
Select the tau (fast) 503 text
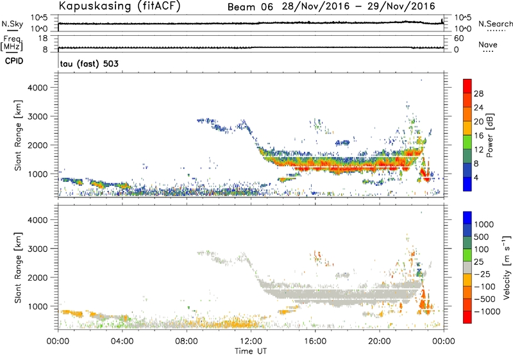pyautogui.click(x=89, y=63)
